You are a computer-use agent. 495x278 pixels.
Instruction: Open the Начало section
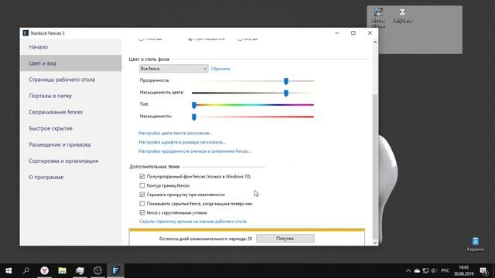pyautogui.click(x=70, y=47)
